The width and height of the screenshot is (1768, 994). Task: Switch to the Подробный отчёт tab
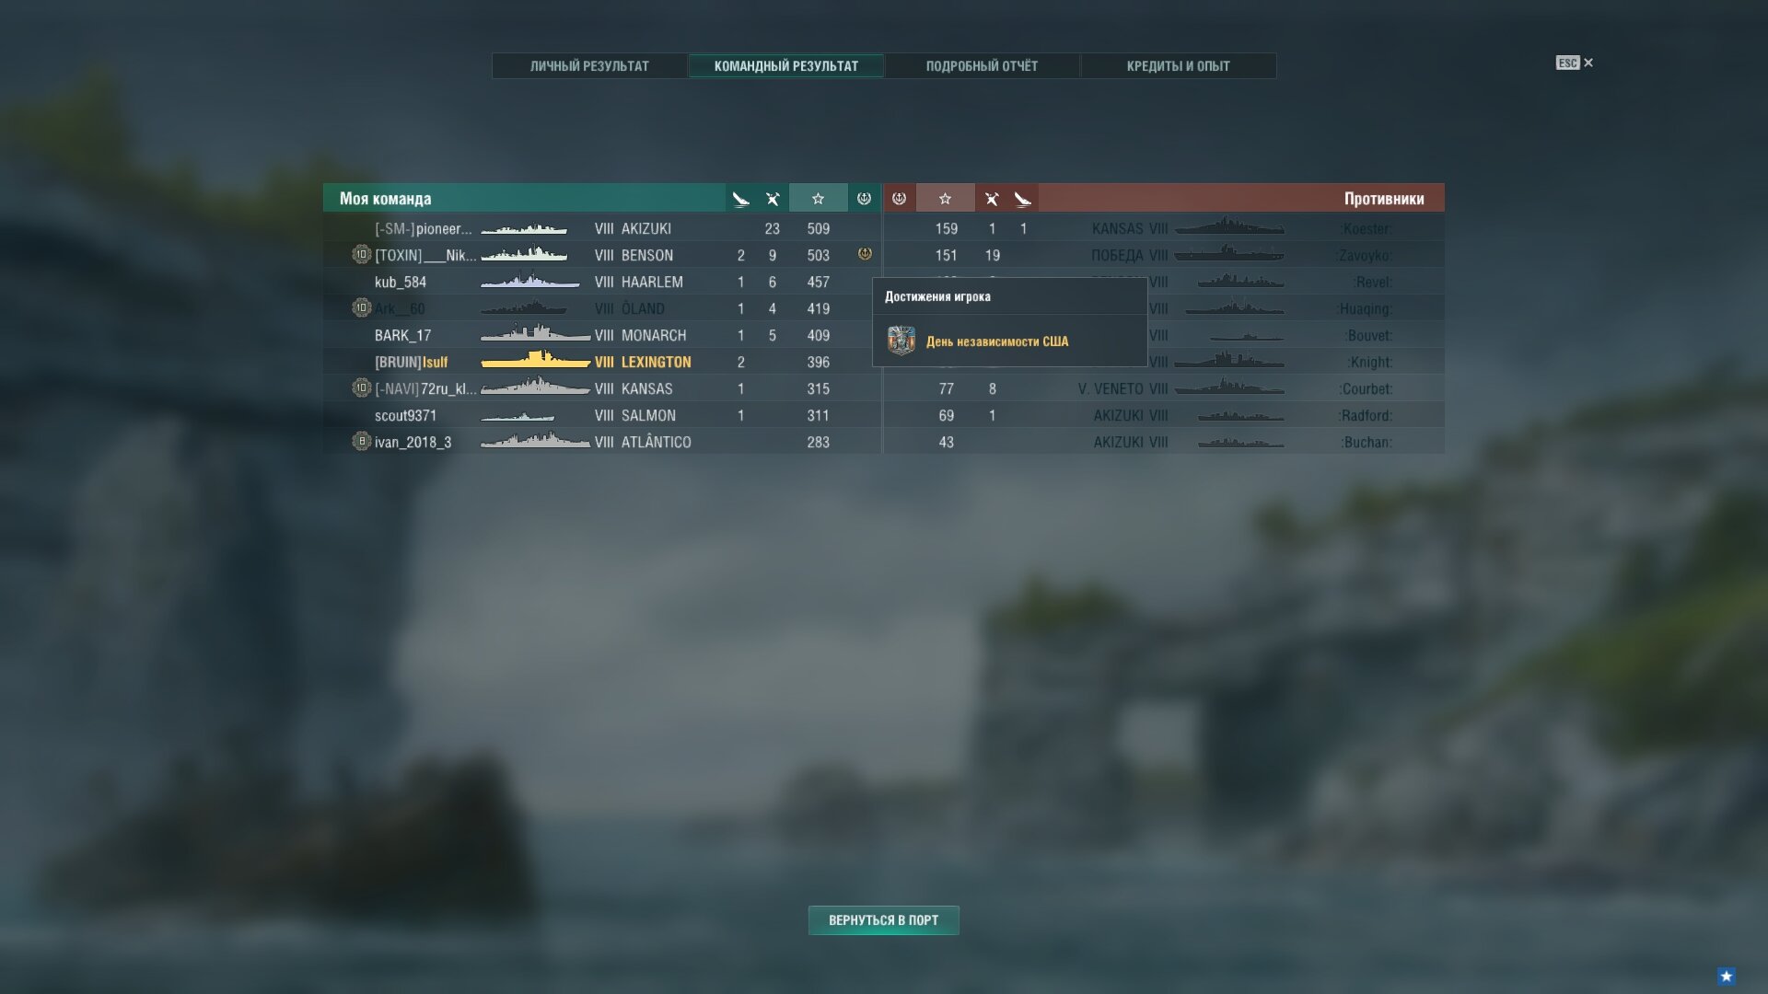coord(982,66)
